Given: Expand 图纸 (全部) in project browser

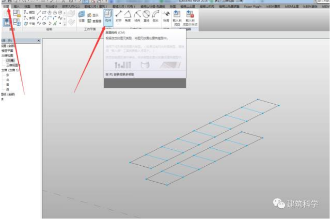Looking at the screenshot, I should point(8,94).
